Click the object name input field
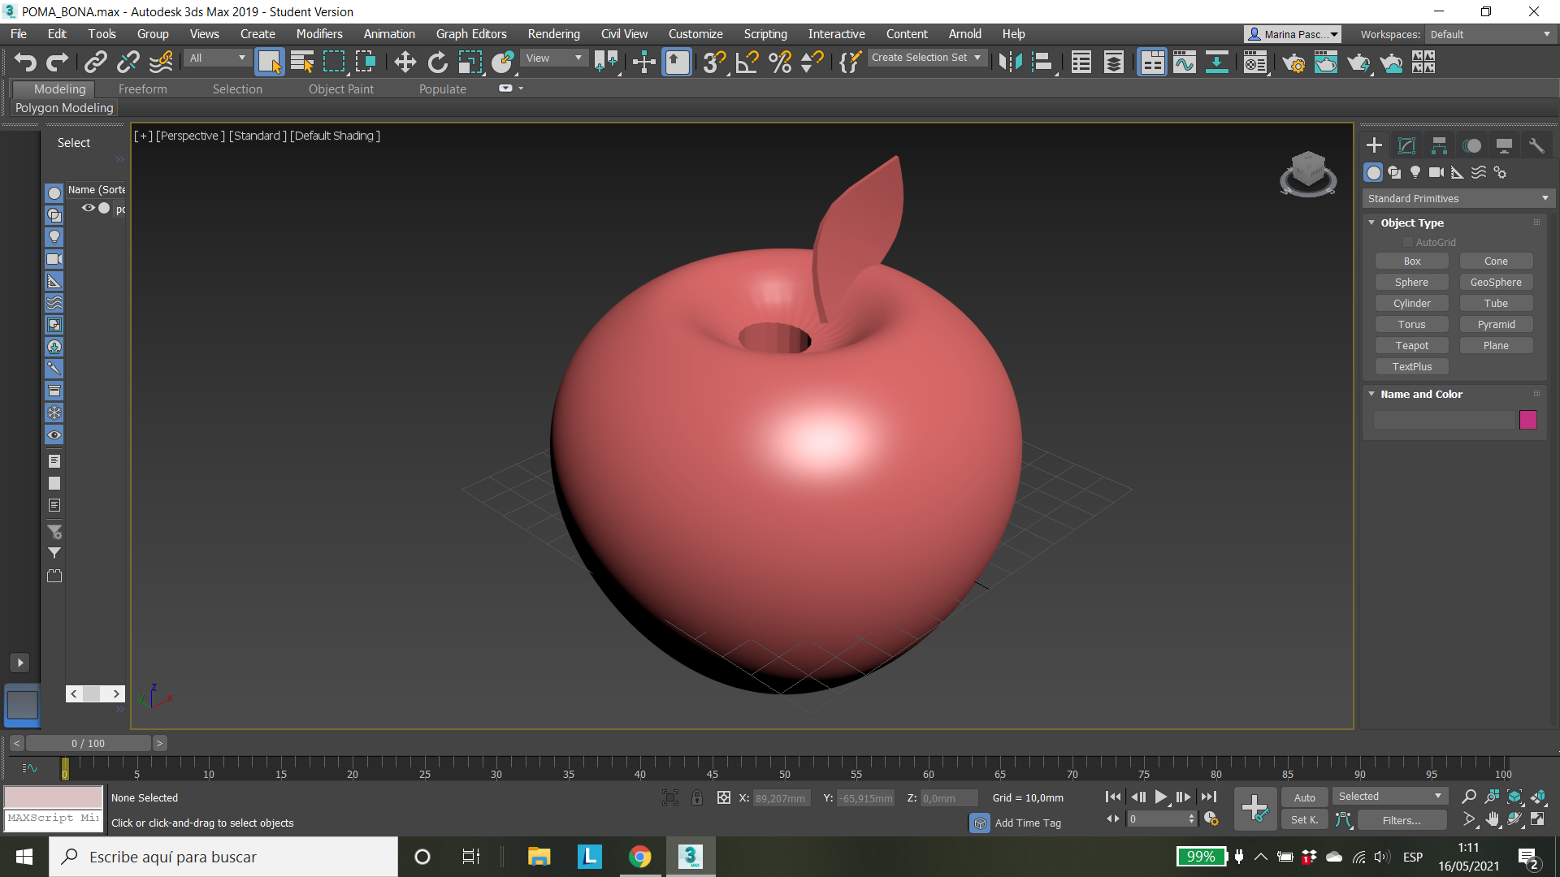This screenshot has height=877, width=1560. point(1444,420)
